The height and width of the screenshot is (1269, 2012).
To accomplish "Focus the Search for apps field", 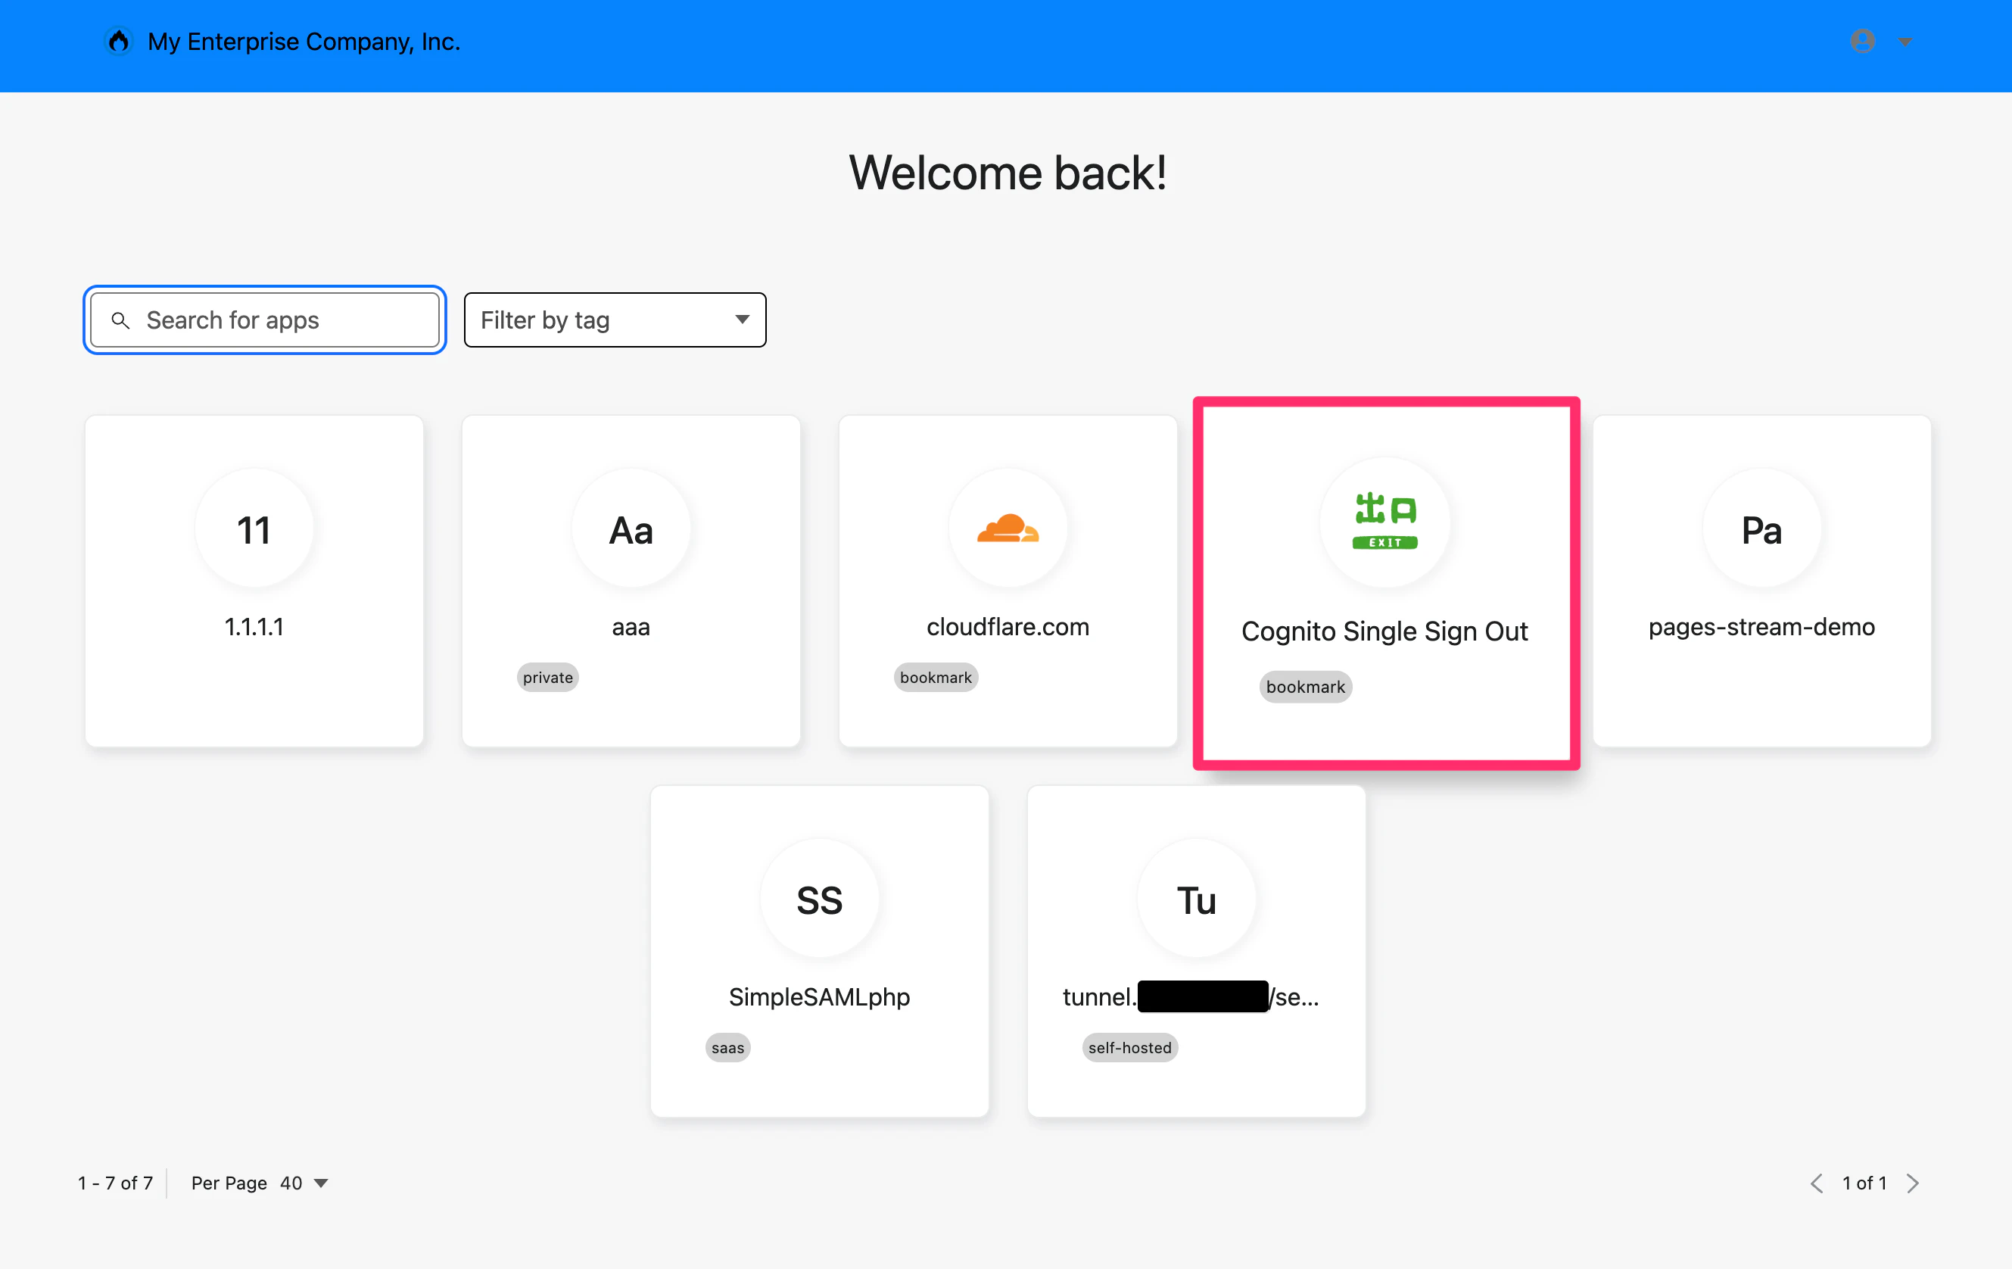I will point(265,320).
